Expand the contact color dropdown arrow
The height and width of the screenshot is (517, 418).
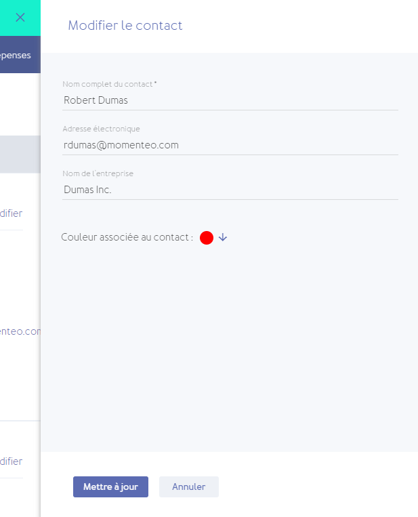(223, 238)
